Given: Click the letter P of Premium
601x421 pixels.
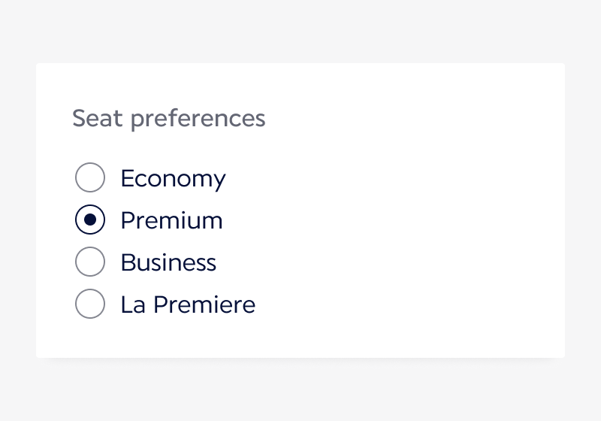Looking at the screenshot, I should (x=127, y=221).
